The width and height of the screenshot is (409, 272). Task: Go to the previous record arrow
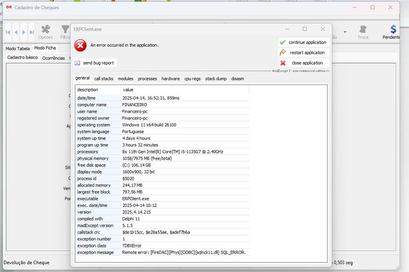tap(16, 32)
